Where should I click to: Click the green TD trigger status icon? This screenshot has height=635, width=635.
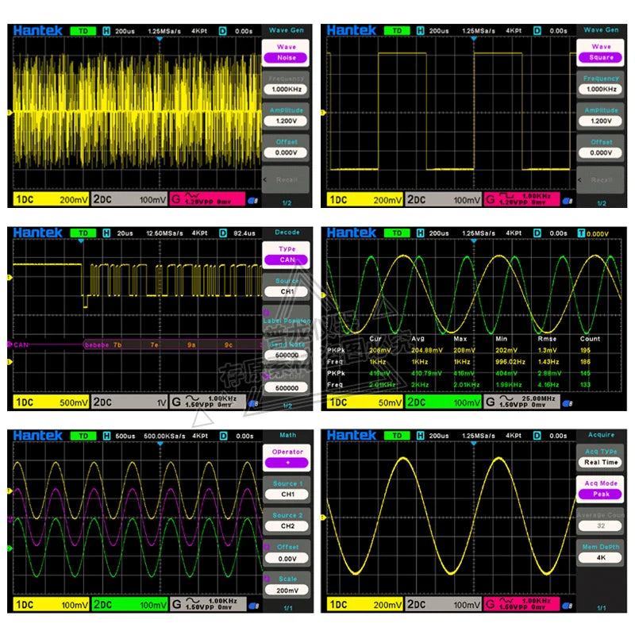point(83,31)
